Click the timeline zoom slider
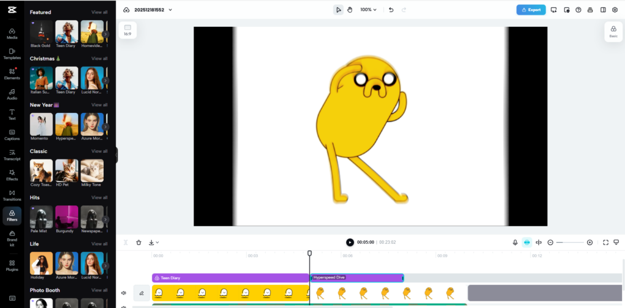The width and height of the screenshot is (625, 308). click(569, 243)
